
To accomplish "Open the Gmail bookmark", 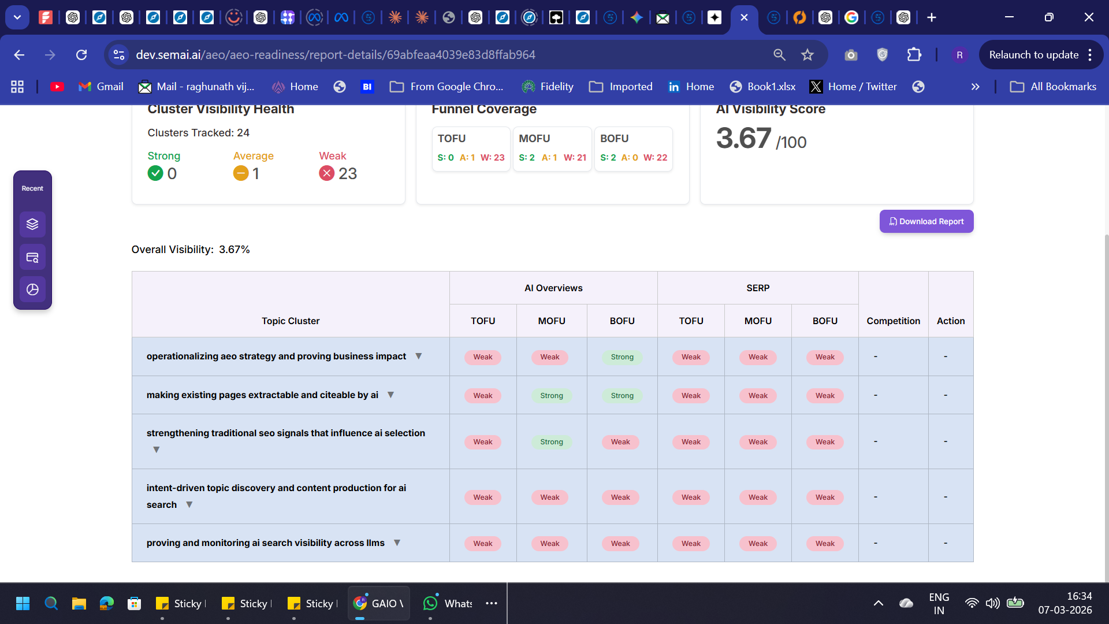I will pyautogui.click(x=101, y=87).
